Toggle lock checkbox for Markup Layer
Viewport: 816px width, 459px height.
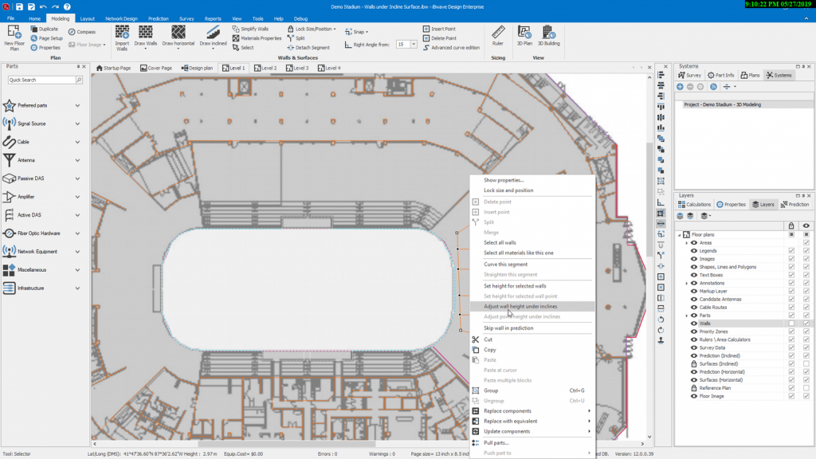tap(791, 291)
